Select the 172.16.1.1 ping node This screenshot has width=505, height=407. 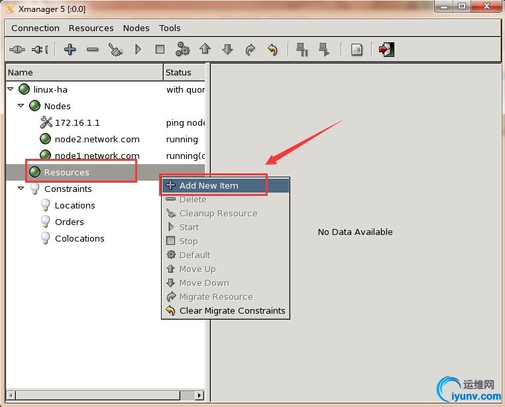pyautogui.click(x=78, y=123)
